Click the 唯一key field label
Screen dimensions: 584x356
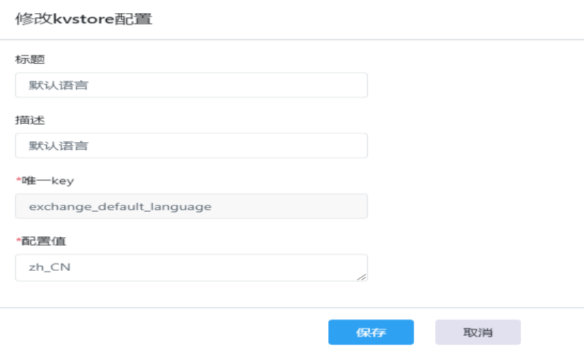[x=48, y=180]
